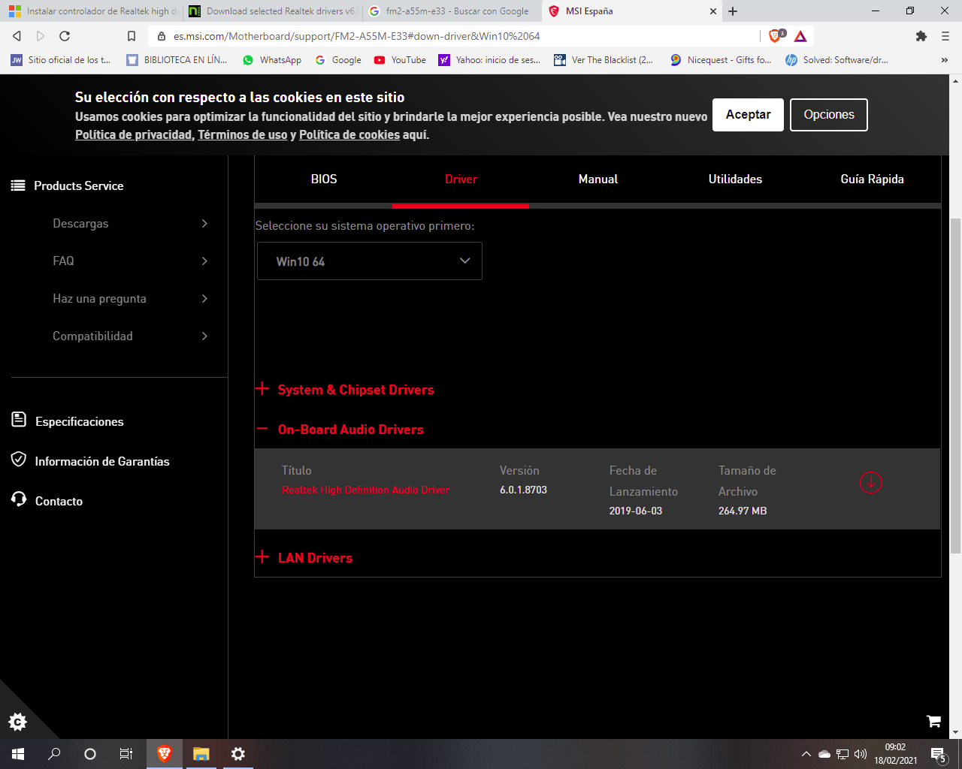This screenshot has width=962, height=769.
Task: Expand FAQ sidebar item
Action: [x=130, y=261]
